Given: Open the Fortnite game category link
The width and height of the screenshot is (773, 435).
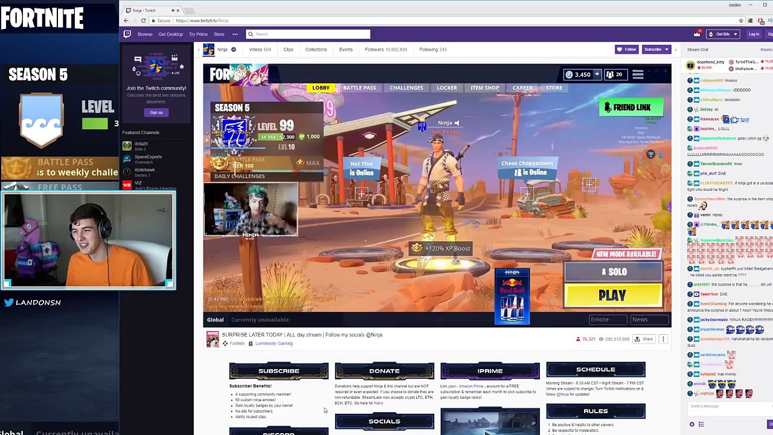Looking at the screenshot, I should tap(237, 344).
